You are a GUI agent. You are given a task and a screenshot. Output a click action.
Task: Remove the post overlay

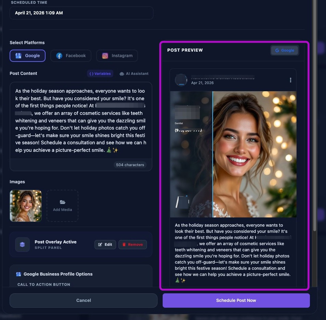[133, 245]
